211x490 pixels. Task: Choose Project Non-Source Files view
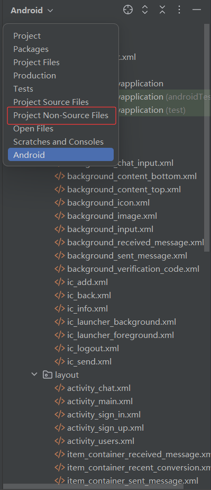61,115
